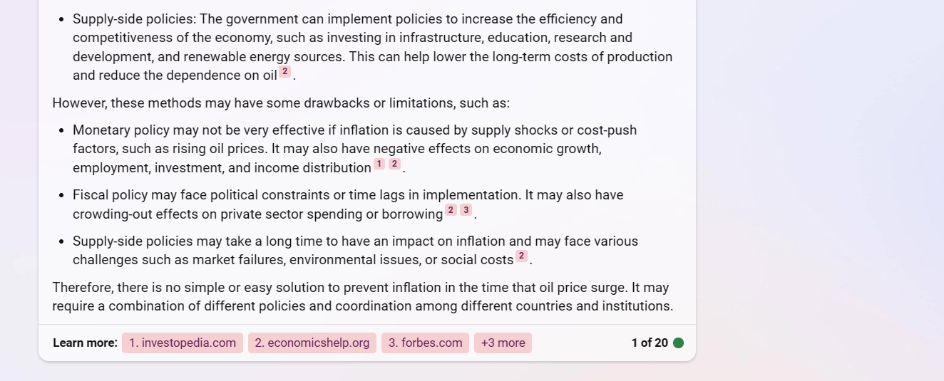Screen dimensions: 944x381
Task: Expand the "+3 more" sources
Action: pyautogui.click(x=503, y=343)
